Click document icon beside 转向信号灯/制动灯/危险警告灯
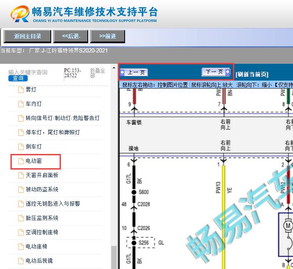The image size is (293, 269). tap(21, 118)
